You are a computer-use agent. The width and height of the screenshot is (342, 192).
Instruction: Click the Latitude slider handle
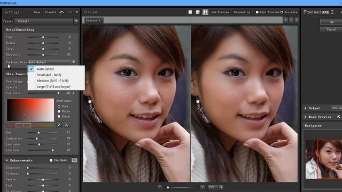pyautogui.click(x=52, y=150)
